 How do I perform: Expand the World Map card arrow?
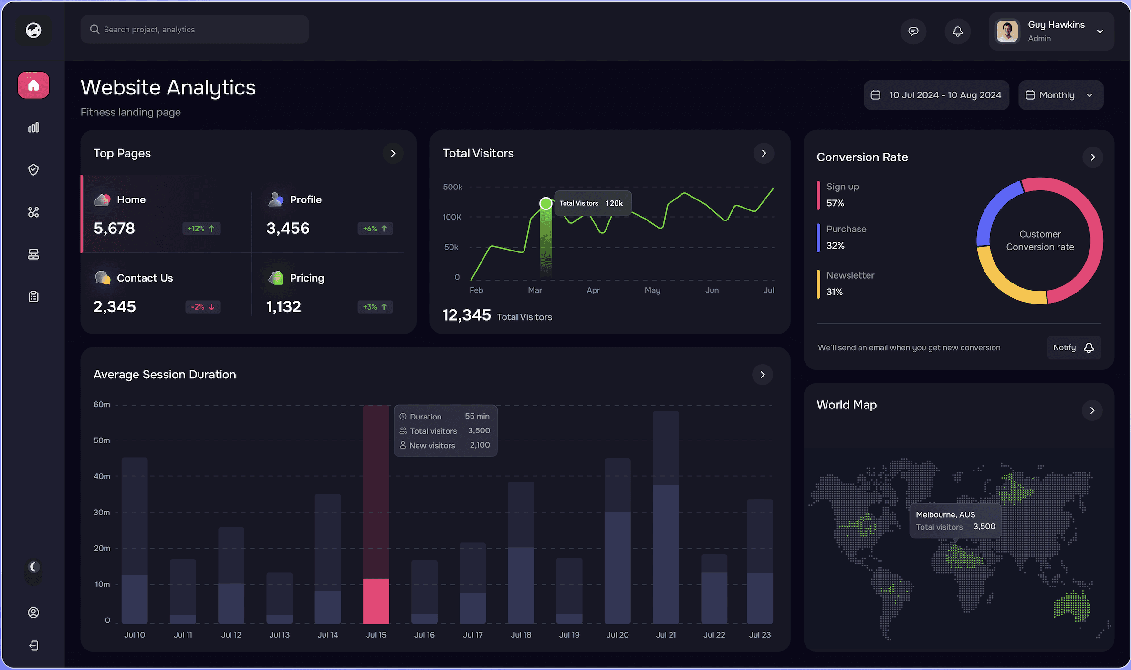click(1092, 410)
